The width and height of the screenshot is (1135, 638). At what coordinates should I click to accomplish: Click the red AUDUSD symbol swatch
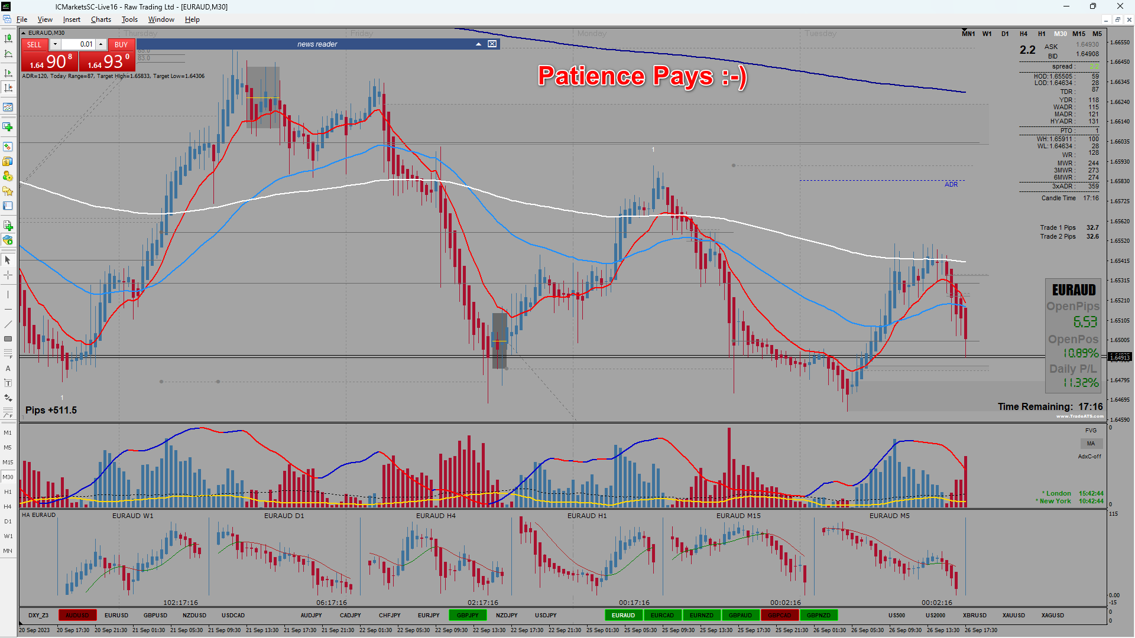77,616
